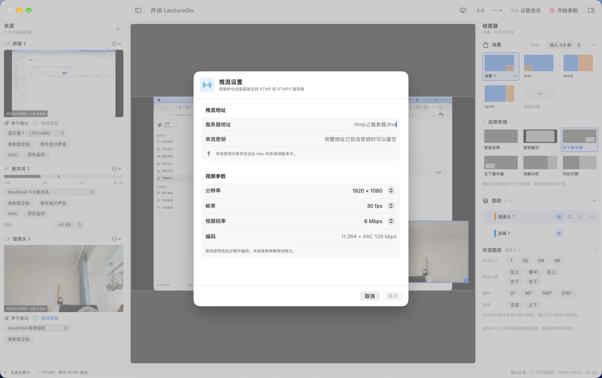Adjust the 麦克风 1 level slider
Viewport: 602px width, 378px height.
[64, 176]
